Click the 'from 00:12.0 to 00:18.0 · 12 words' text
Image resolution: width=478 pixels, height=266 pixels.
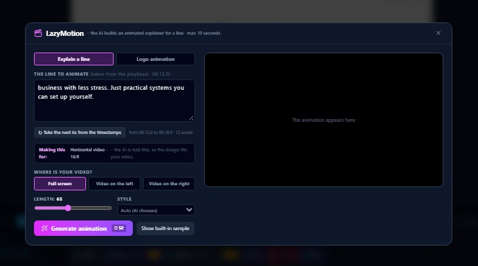[x=160, y=133]
